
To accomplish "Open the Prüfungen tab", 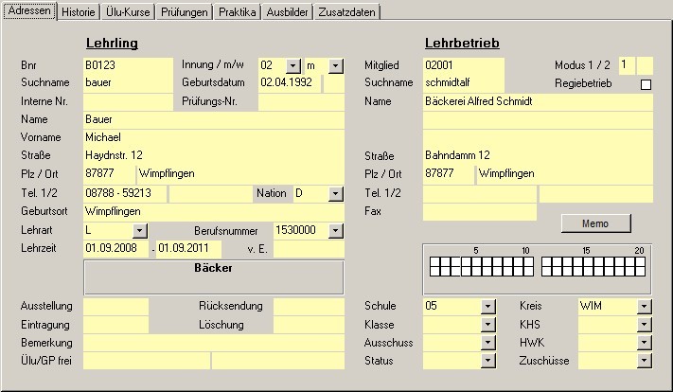I will click(182, 12).
